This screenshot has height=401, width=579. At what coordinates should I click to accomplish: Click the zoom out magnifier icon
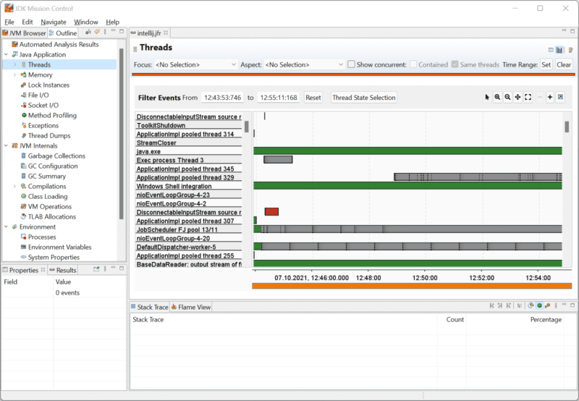(x=508, y=97)
